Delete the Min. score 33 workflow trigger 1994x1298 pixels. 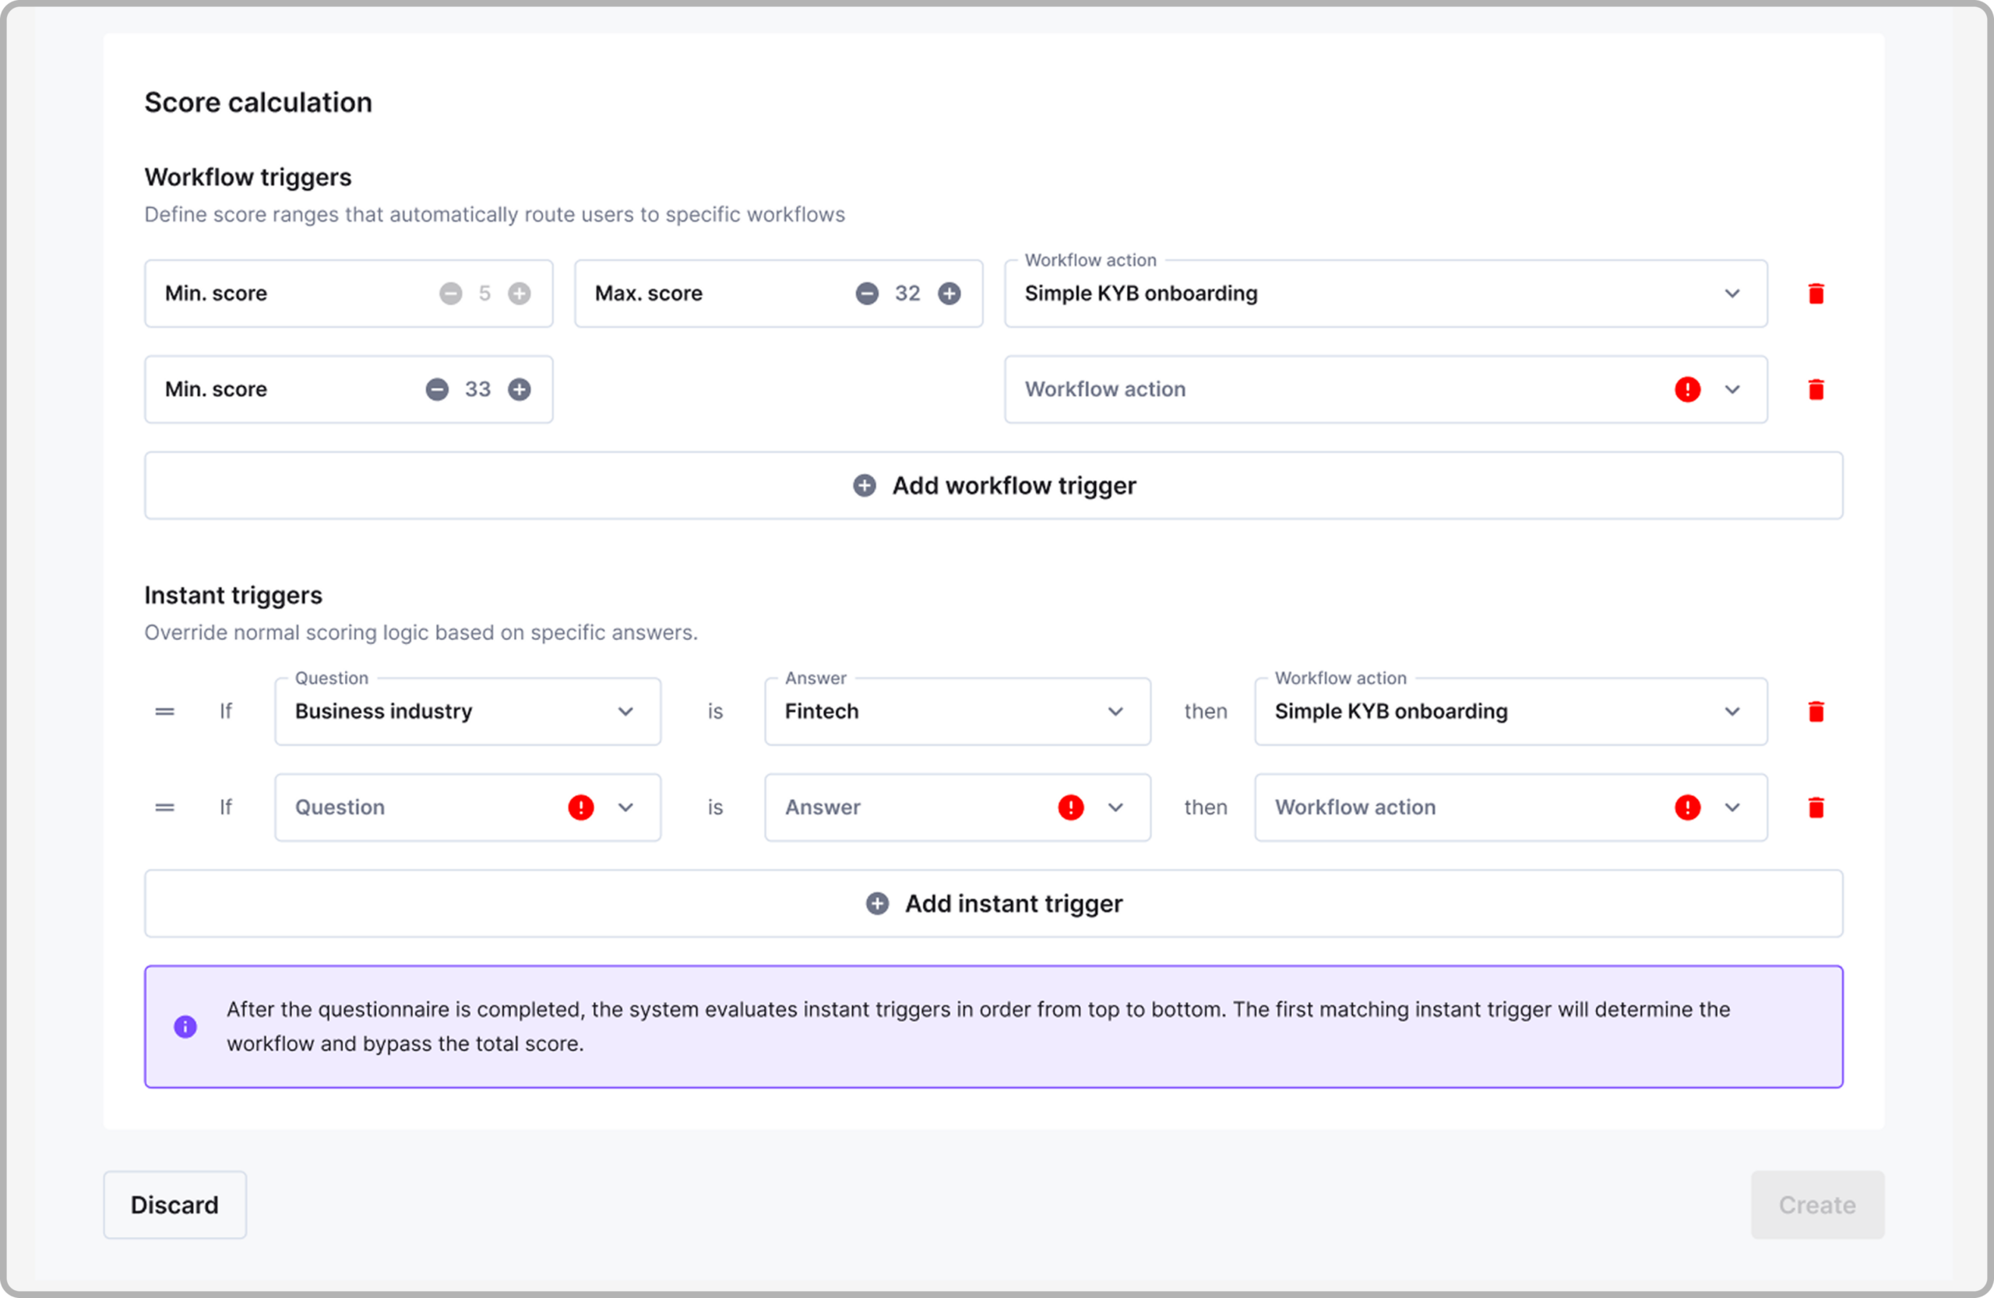tap(1816, 389)
